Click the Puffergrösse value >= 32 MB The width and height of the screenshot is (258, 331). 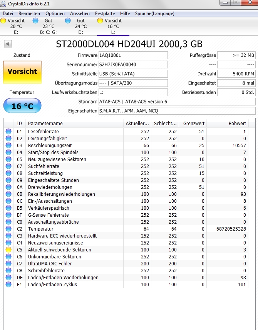[x=236, y=55]
